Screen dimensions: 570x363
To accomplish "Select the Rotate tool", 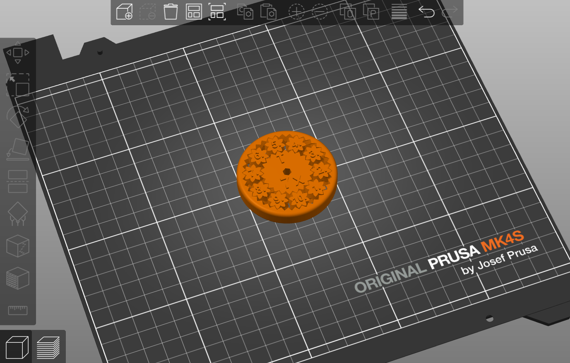I will pos(18,117).
